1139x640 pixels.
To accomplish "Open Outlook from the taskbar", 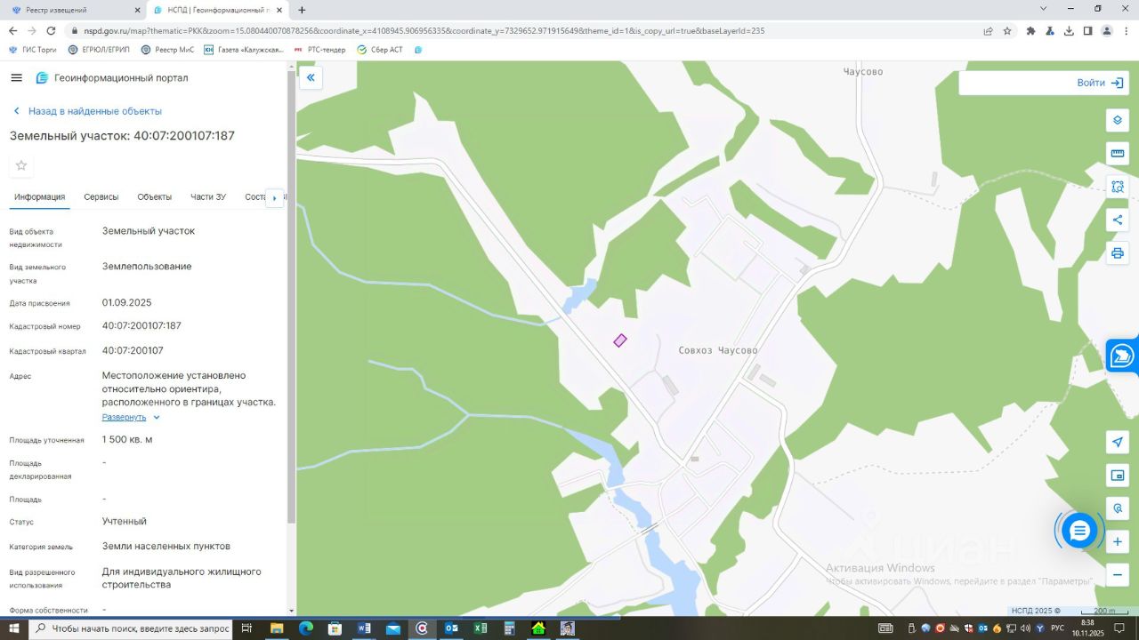I will 451,628.
